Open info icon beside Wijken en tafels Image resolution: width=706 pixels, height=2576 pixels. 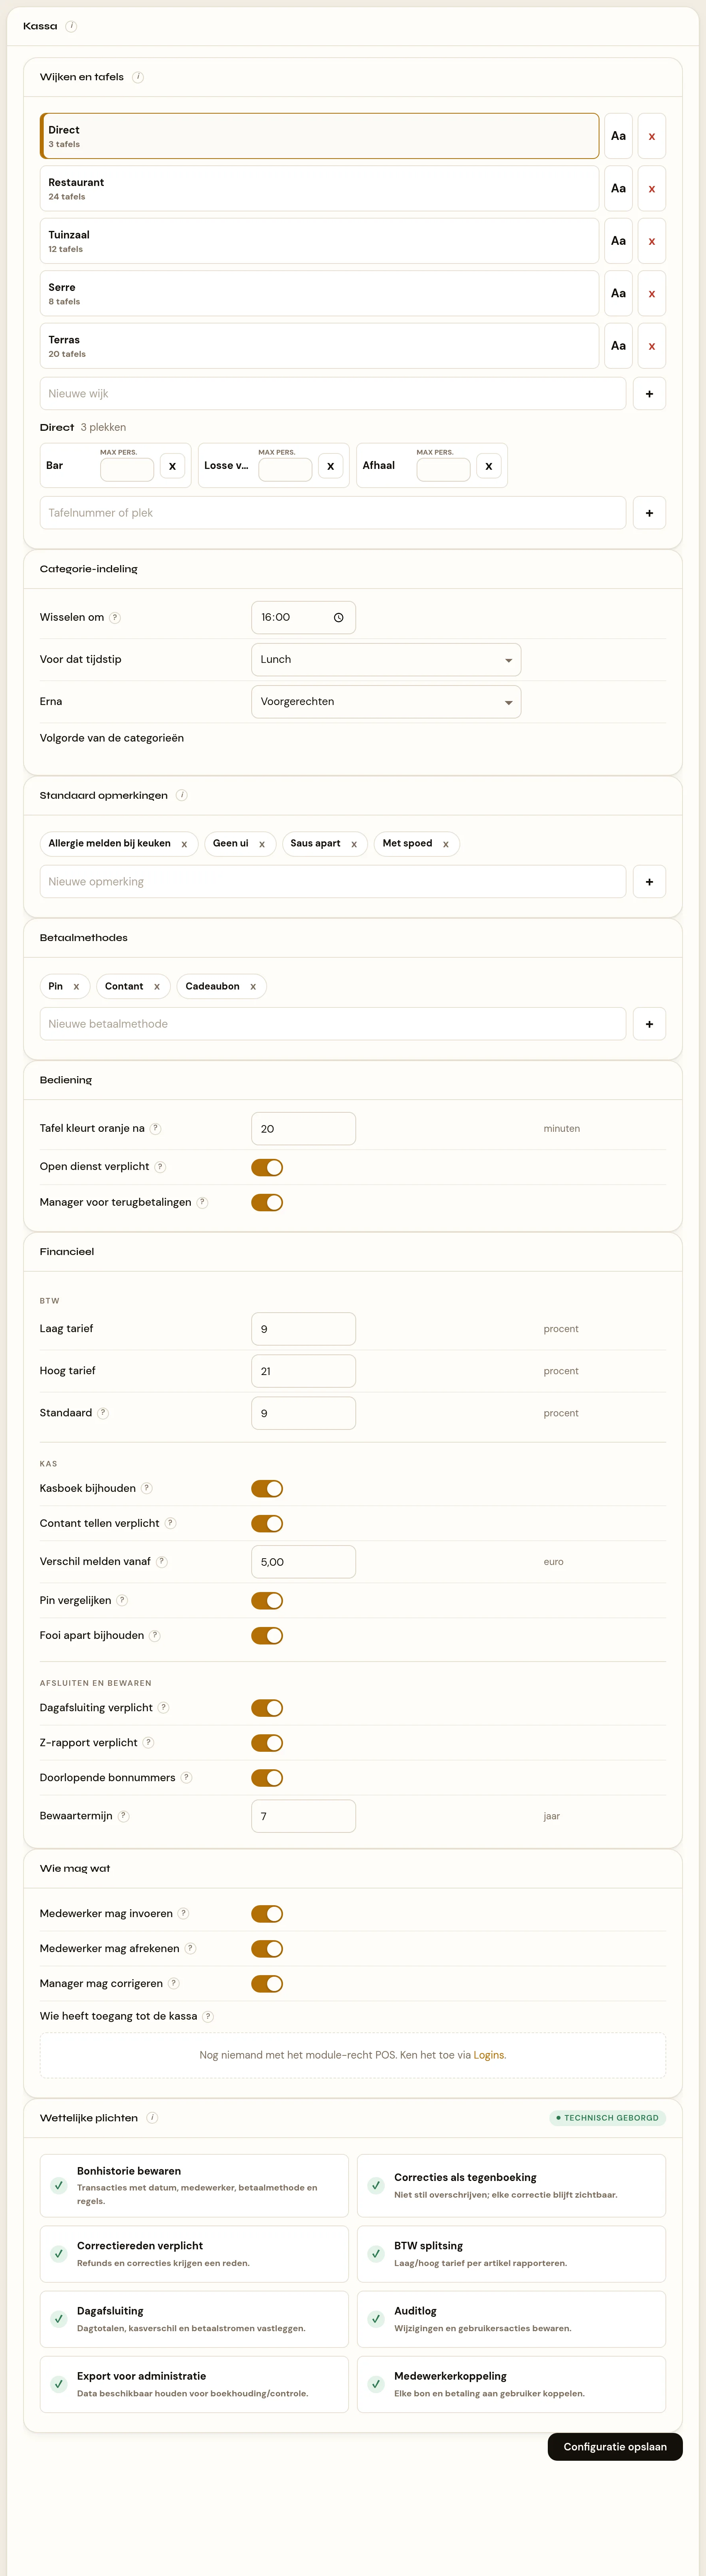(138, 77)
